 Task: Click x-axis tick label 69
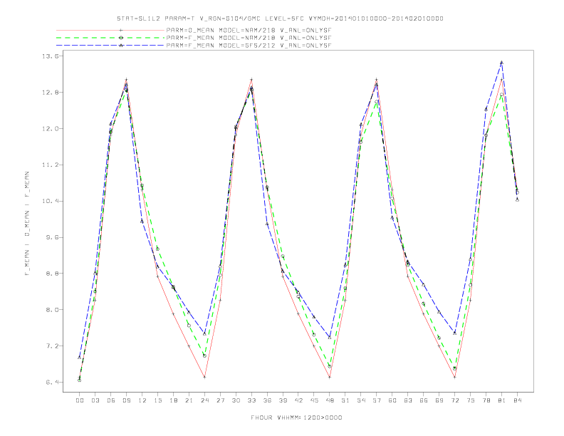point(439,400)
